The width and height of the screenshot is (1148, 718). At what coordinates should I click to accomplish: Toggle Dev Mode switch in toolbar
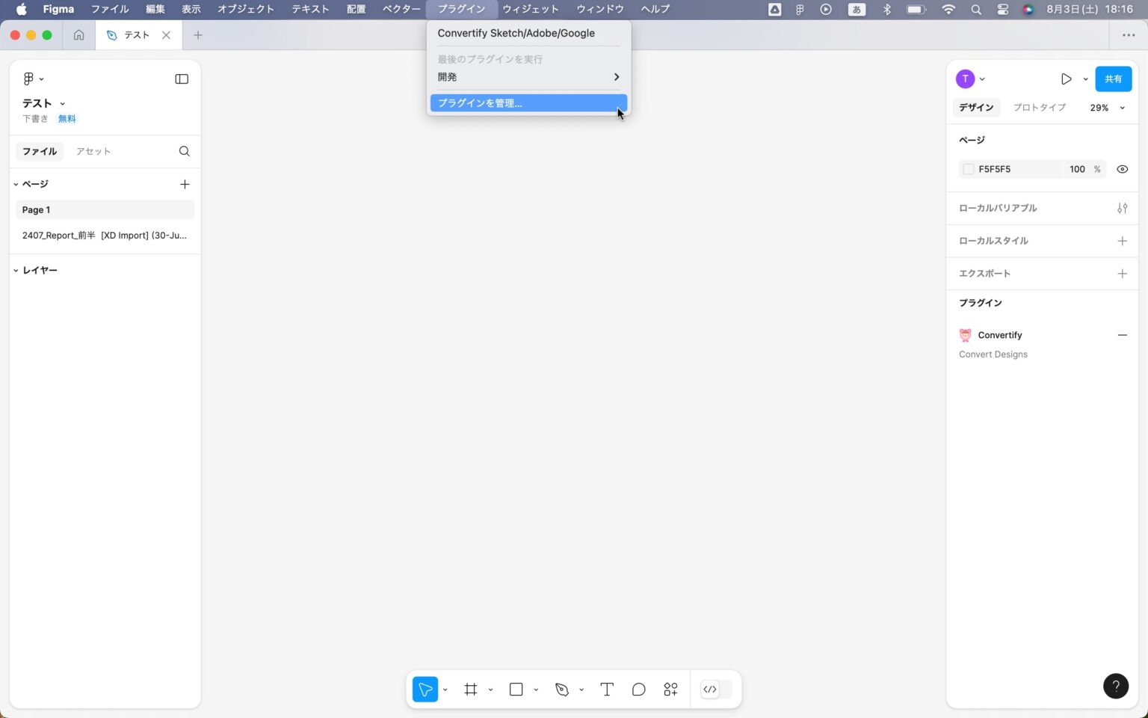tap(715, 690)
